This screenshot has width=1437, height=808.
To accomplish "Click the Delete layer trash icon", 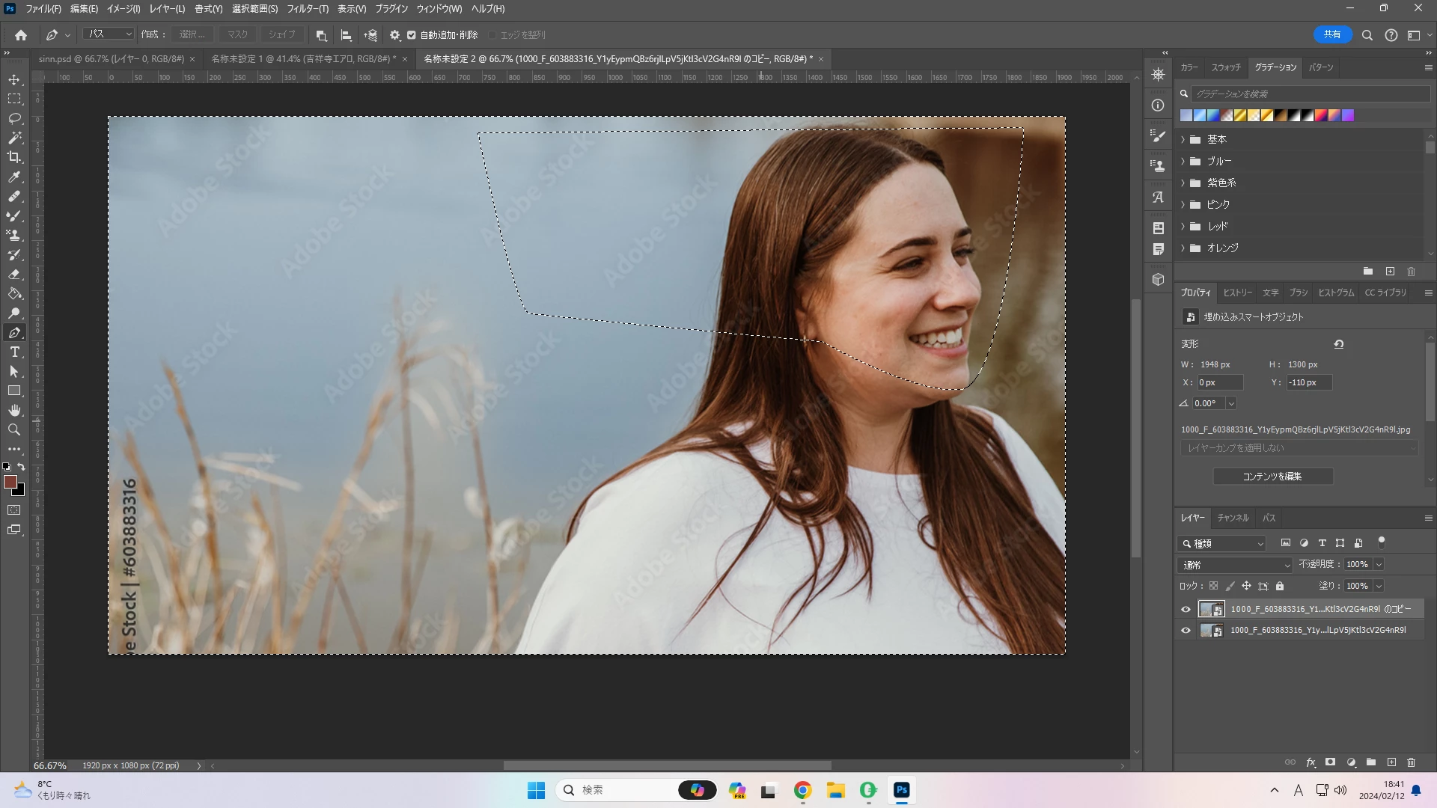I will (x=1411, y=762).
